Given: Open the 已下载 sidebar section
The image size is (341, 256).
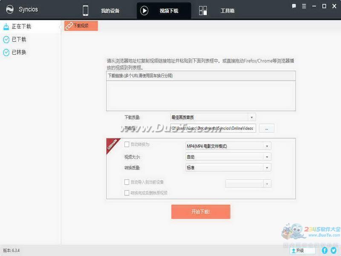Looking at the screenshot, I should click(30, 39).
